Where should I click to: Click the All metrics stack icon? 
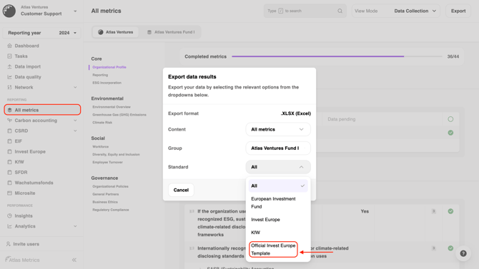coord(9,110)
